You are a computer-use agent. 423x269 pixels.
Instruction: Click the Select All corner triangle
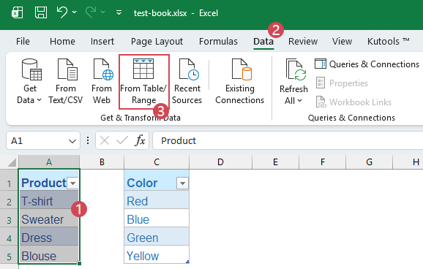(12, 162)
